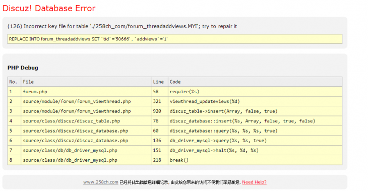Image resolution: width=368 pixels, height=191 pixels.
Task: Click the No. column header
Action: coord(14,82)
